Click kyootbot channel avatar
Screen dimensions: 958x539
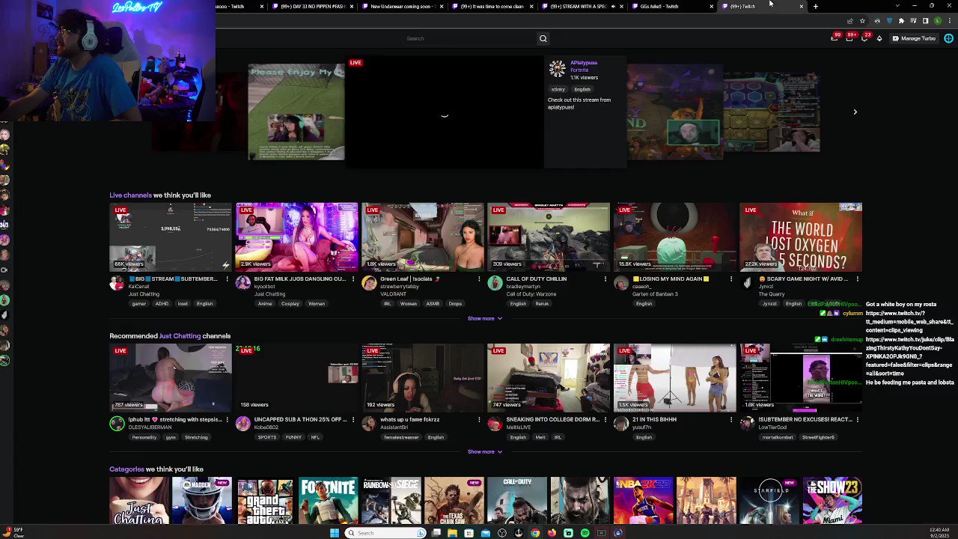click(242, 282)
